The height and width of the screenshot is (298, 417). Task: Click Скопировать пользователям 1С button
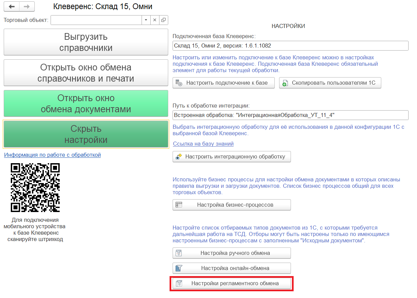point(330,83)
